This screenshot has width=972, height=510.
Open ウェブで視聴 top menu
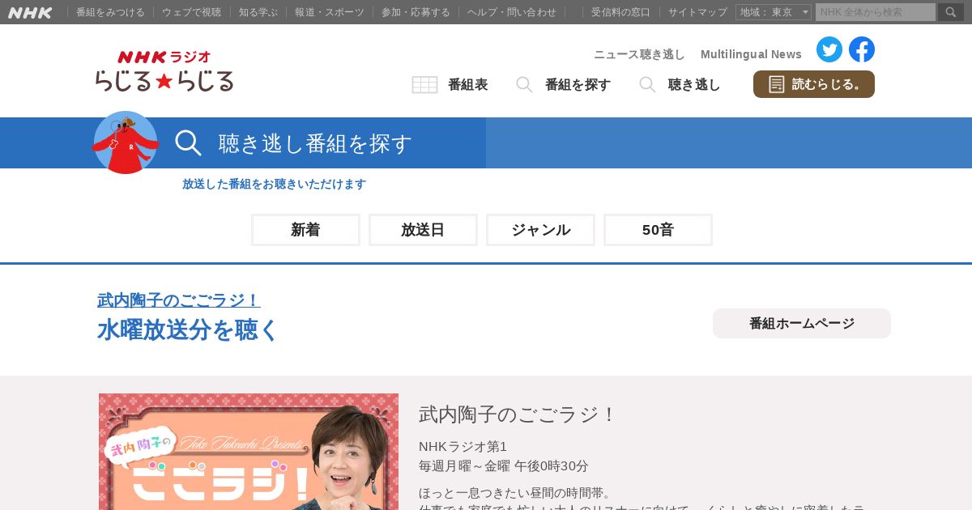pyautogui.click(x=191, y=12)
